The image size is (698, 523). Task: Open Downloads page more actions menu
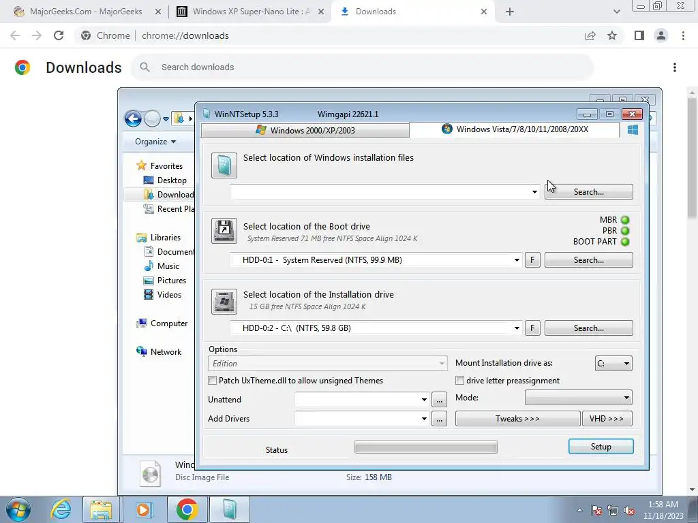675,67
